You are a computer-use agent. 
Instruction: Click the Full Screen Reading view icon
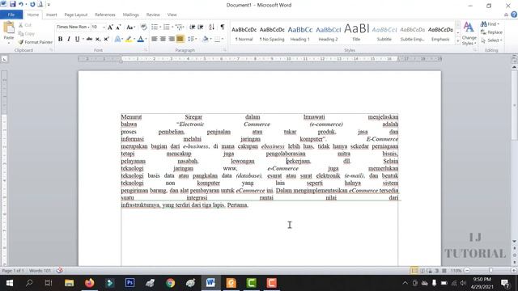coord(422,271)
